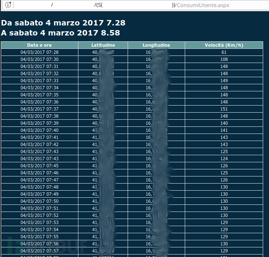Select the cell "04/03/2017 07:48"
Viewport: 269px width, 257px height.
[x=40, y=187]
